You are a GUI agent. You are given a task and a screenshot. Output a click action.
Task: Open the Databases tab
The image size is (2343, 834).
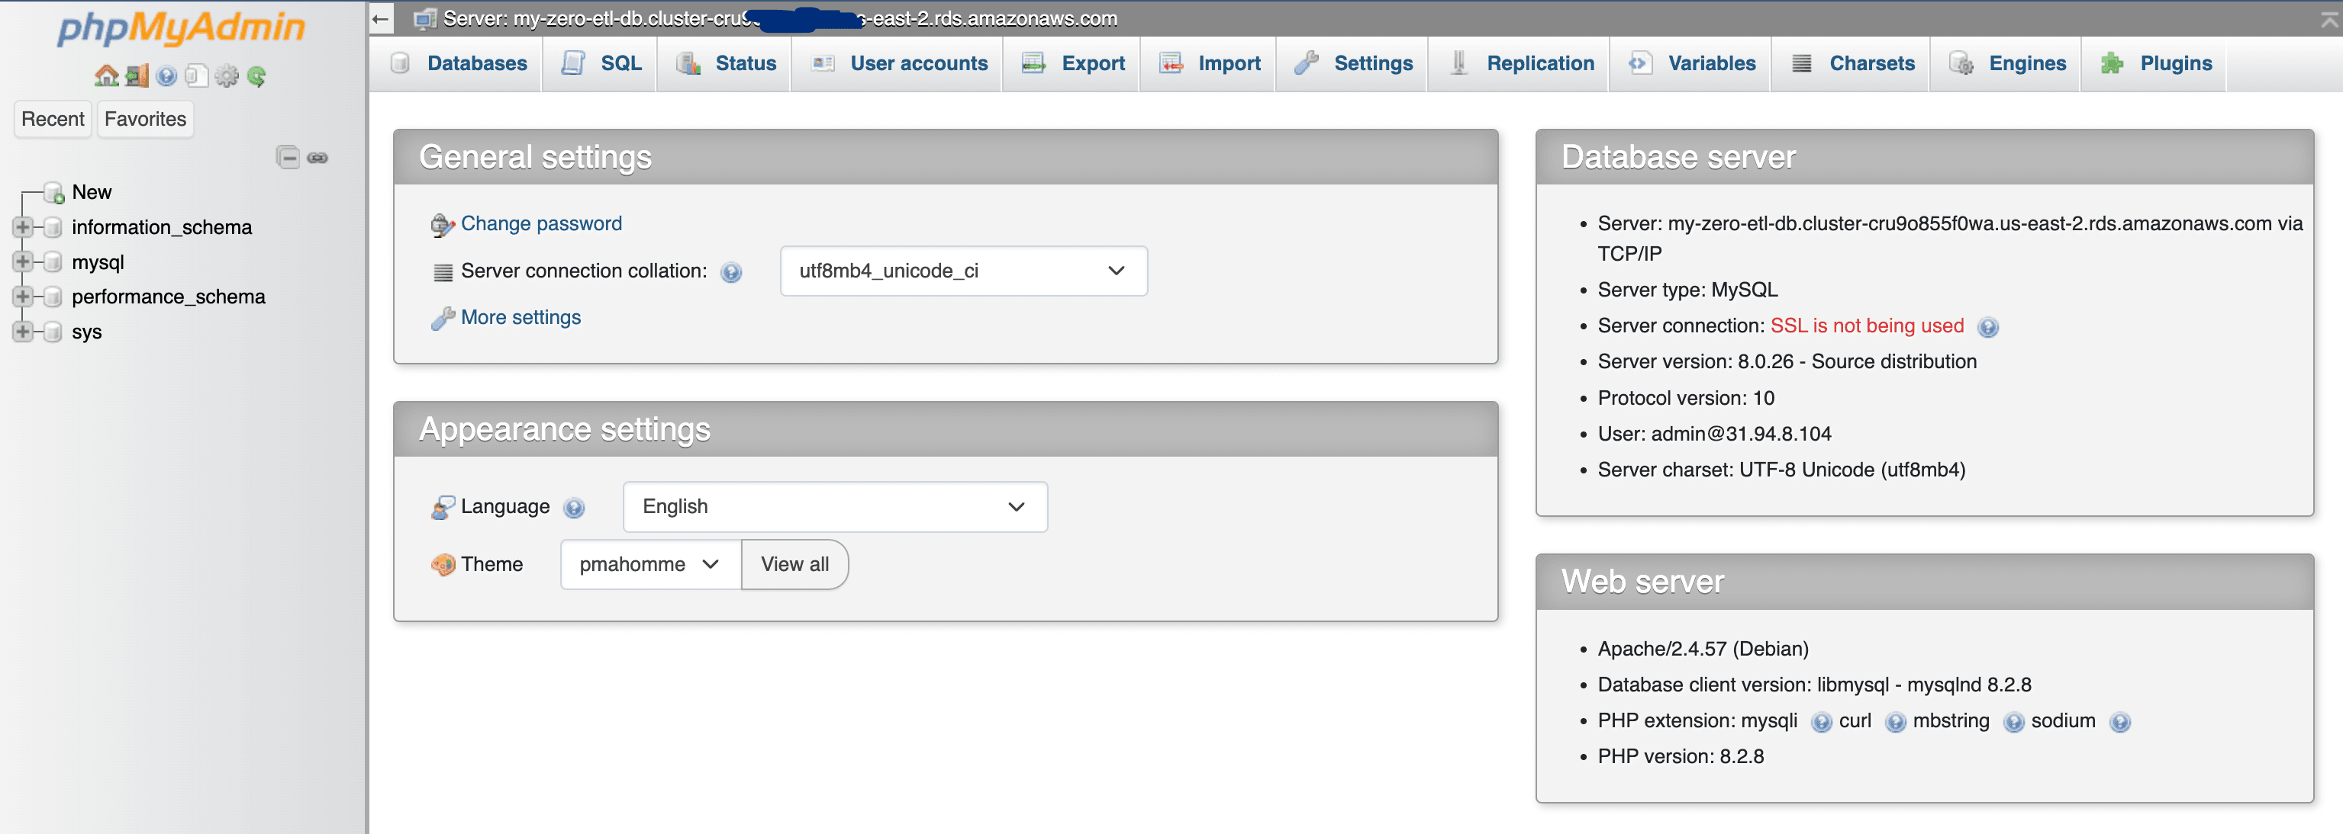457,63
